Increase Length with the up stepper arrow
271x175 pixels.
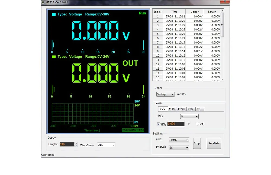[x=76, y=143]
